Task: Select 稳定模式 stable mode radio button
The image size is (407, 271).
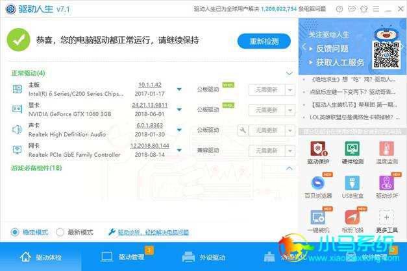Action: point(15,232)
